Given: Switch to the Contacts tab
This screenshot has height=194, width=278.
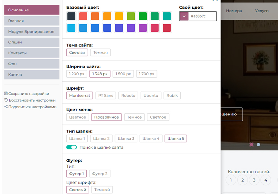Looking at the screenshot, I should [x=32, y=53].
